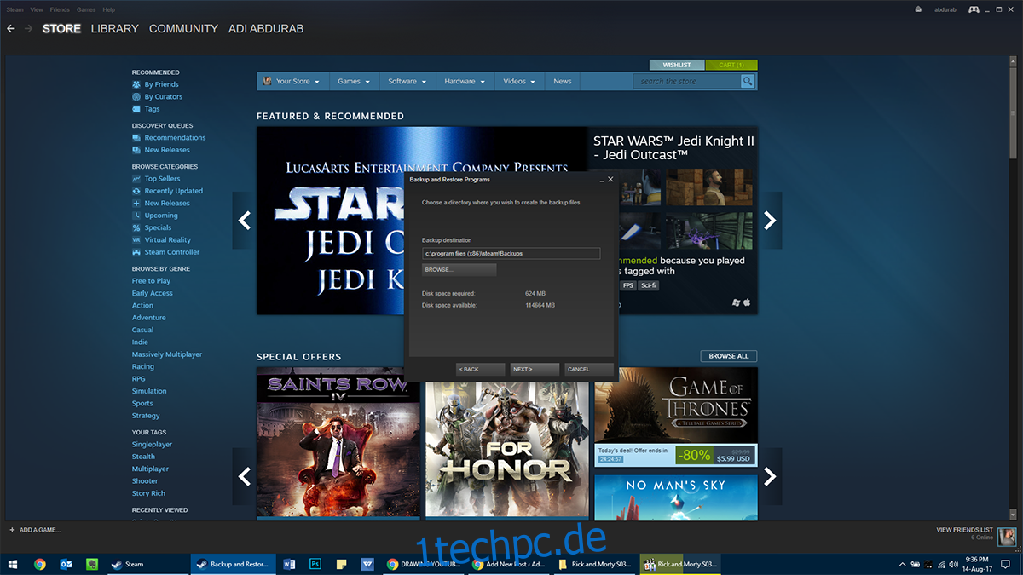Screen dimensions: 1023x575
Task: Open Chrome from the Windows taskbar
Action: tap(40, 564)
